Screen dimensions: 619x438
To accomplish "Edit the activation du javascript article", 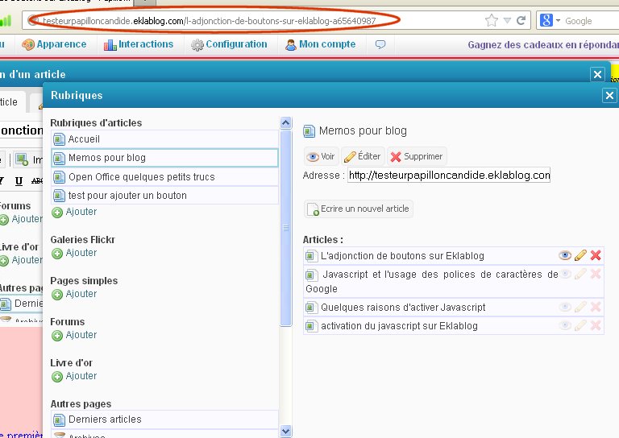I will (580, 325).
